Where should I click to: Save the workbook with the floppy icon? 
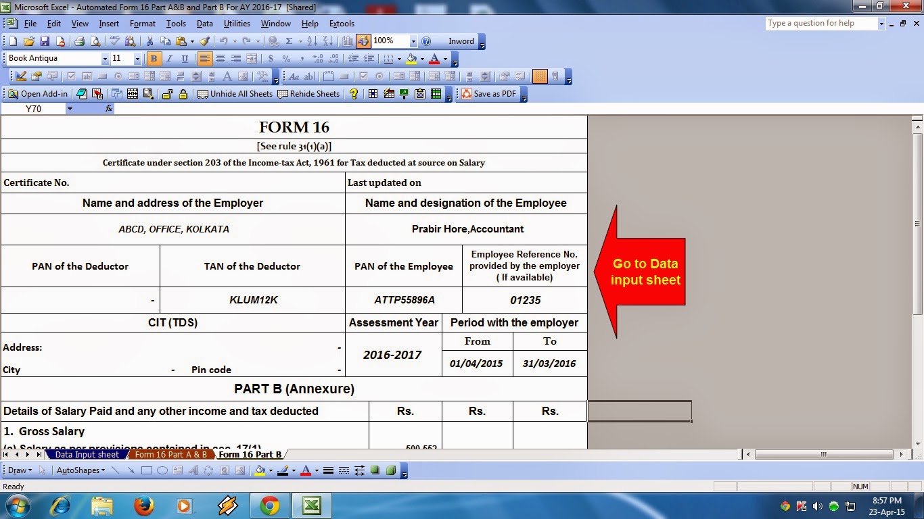pyautogui.click(x=45, y=41)
